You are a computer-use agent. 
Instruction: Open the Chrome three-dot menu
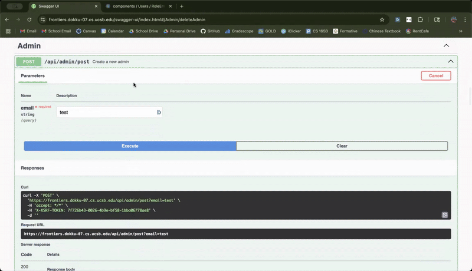pyautogui.click(x=465, y=19)
